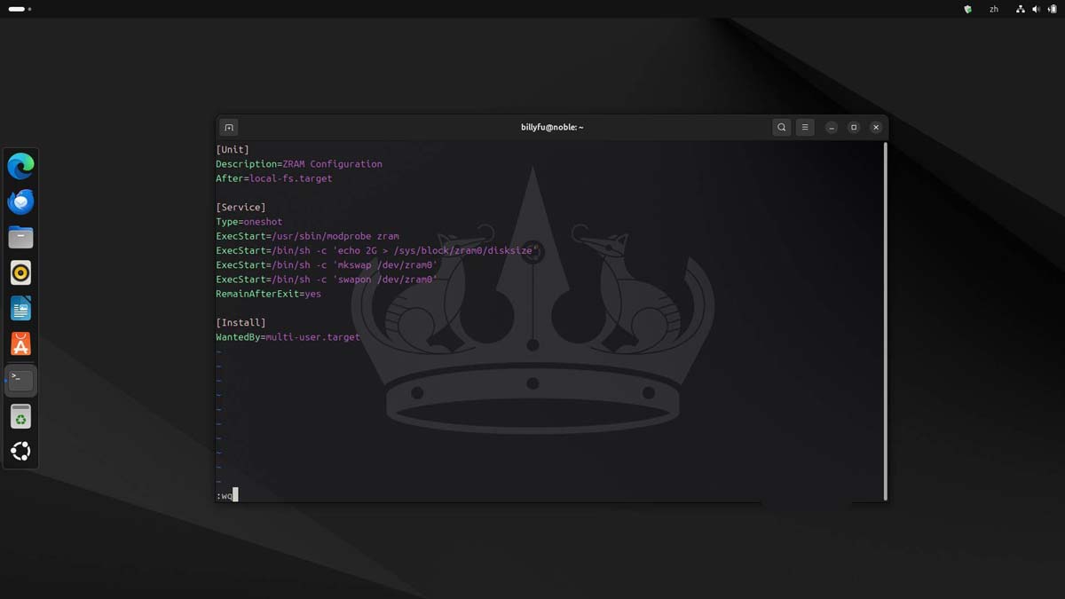Viewport: 1065px width, 599px height.
Task: Focus the Terminal icon in the dock
Action: 20,380
